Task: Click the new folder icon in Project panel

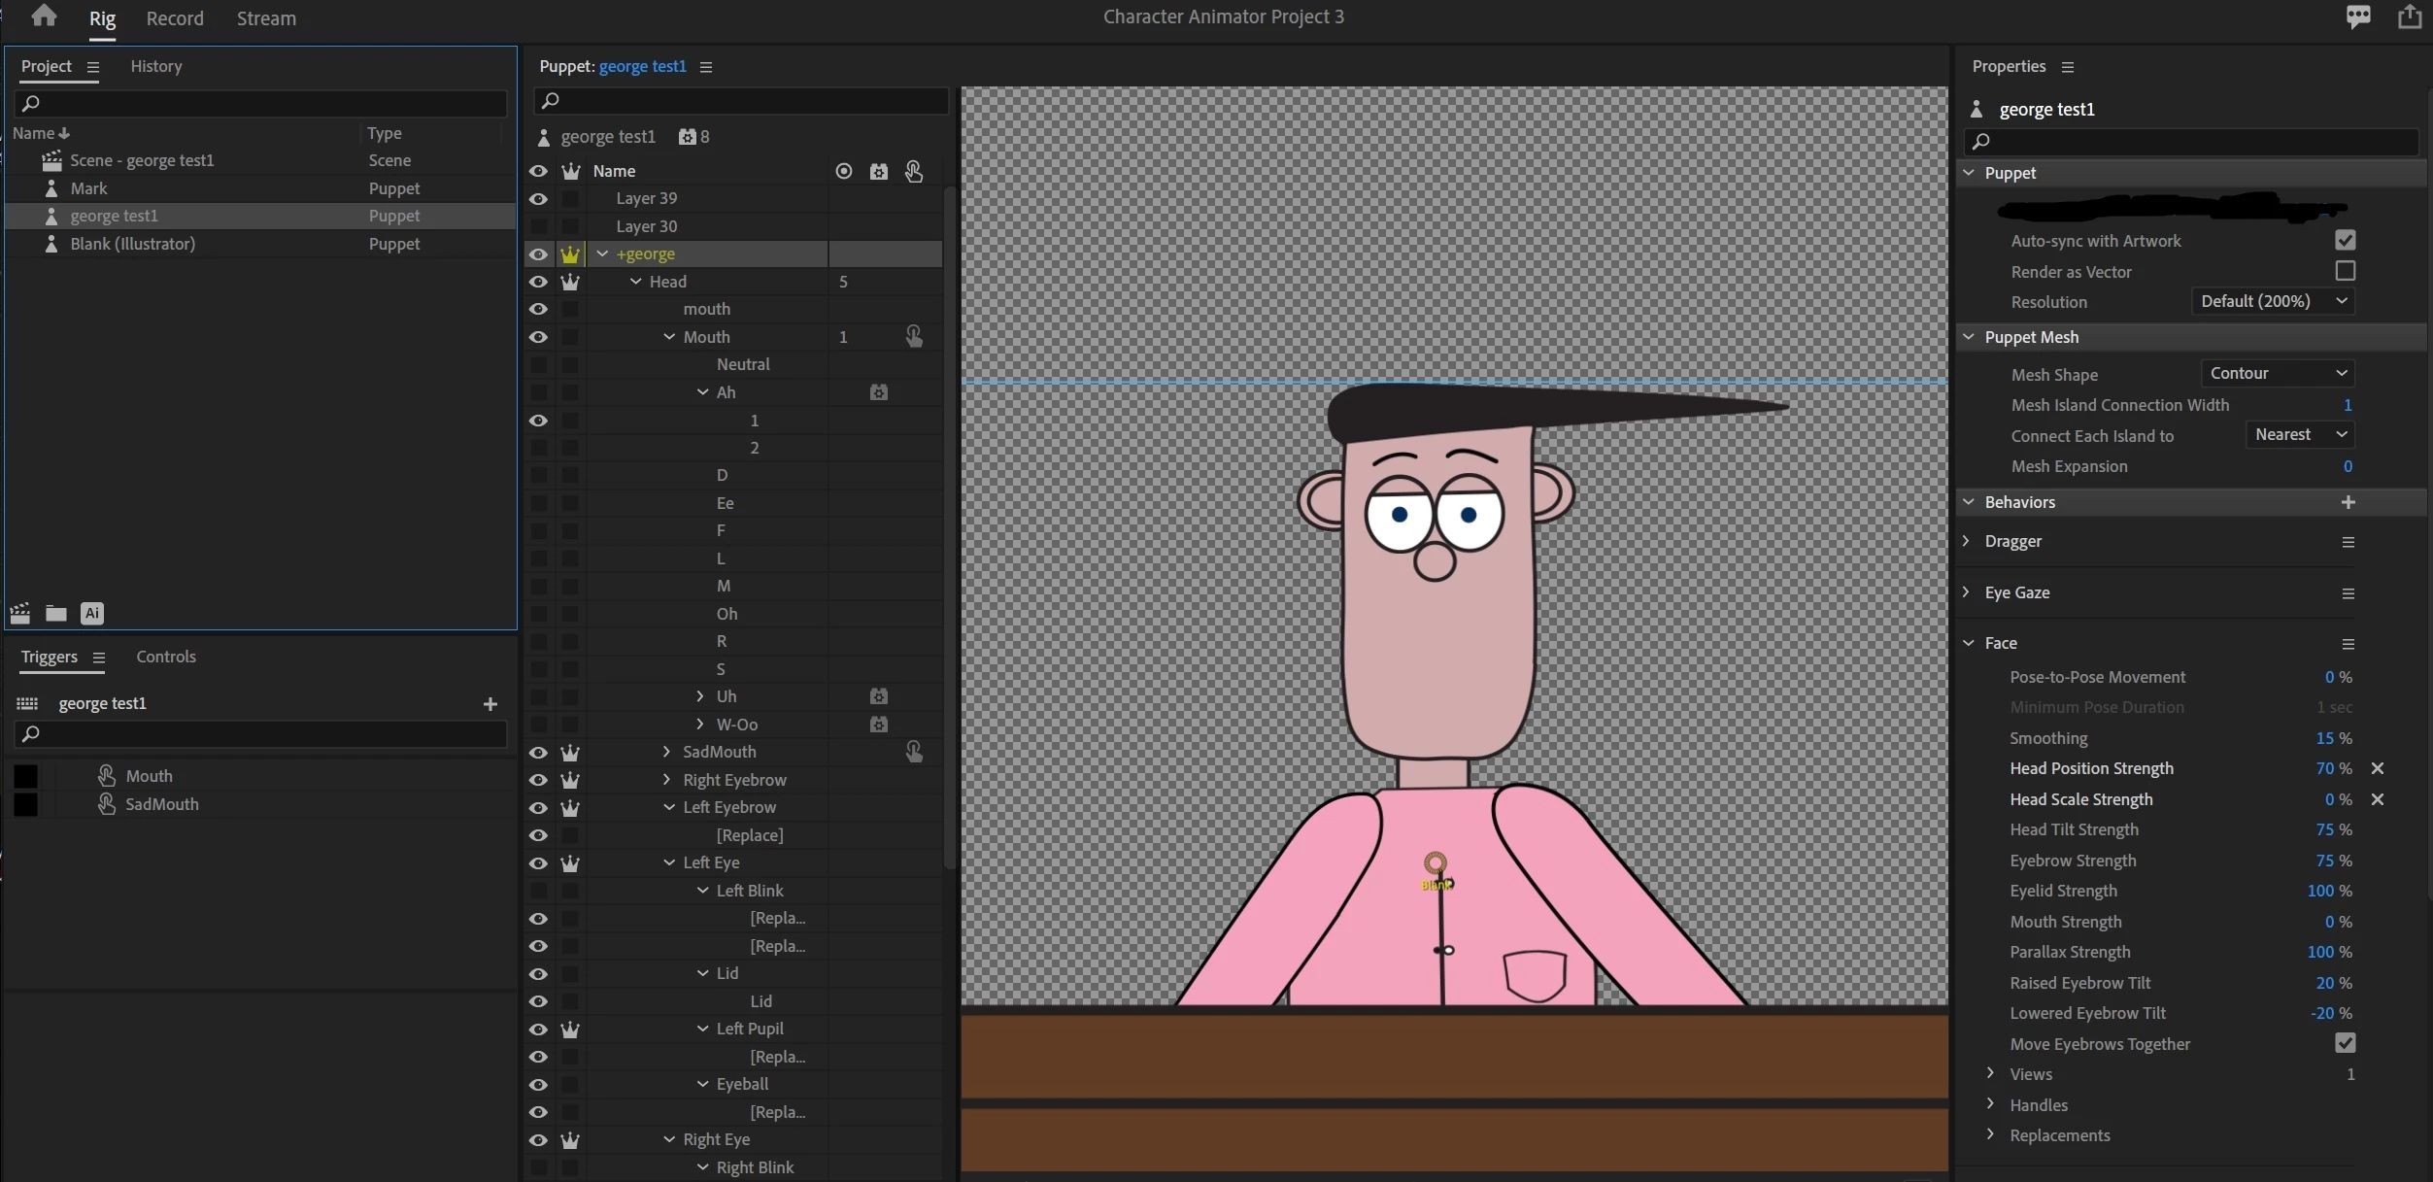Action: click(56, 613)
